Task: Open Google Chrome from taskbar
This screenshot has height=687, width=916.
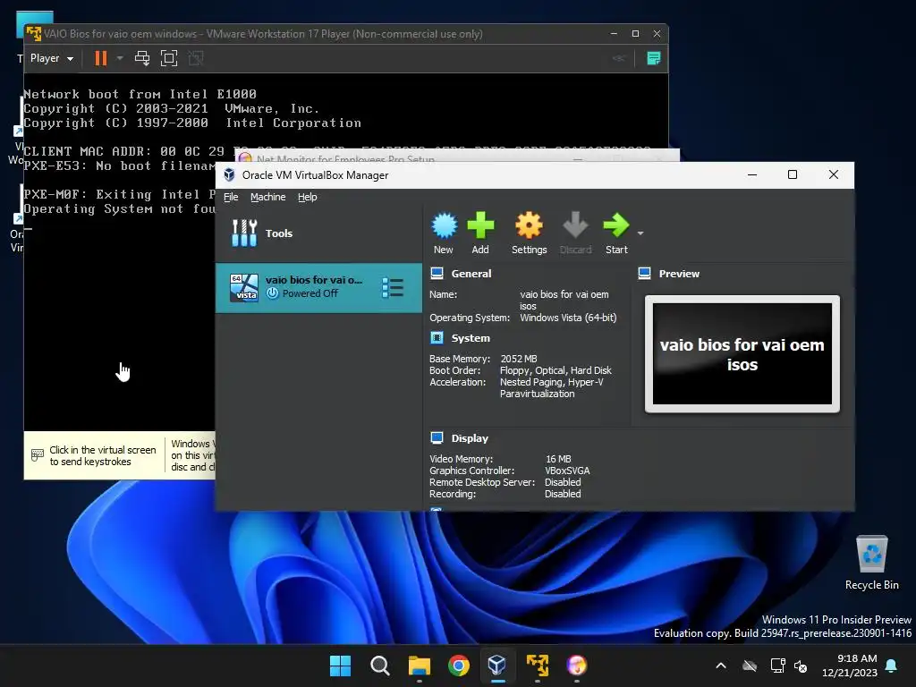Action: [x=459, y=666]
